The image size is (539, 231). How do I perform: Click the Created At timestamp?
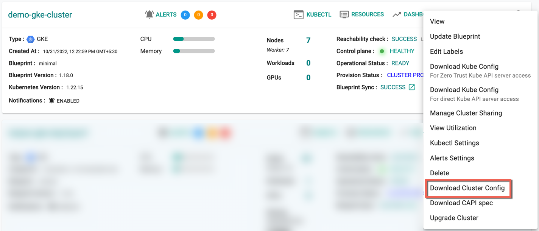[x=80, y=52]
